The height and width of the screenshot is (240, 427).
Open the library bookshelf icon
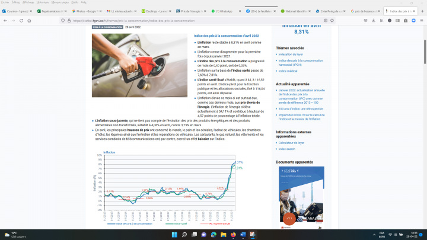point(397,21)
